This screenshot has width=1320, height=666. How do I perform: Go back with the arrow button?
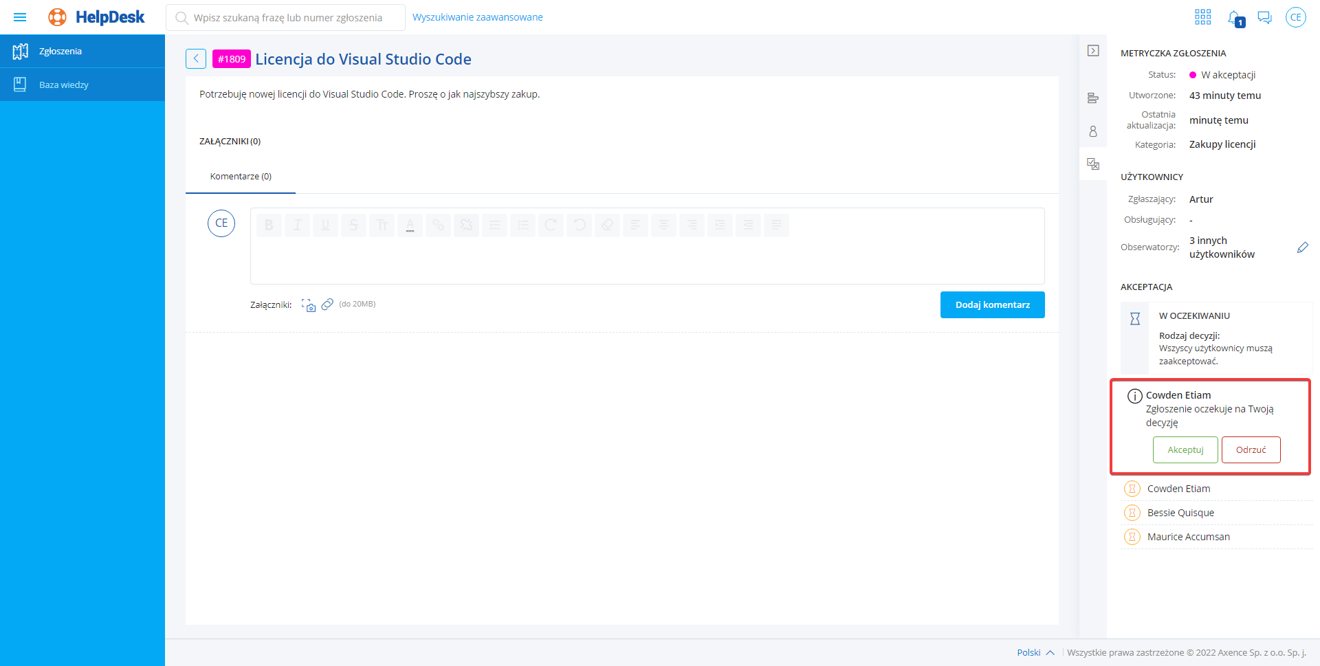(196, 59)
